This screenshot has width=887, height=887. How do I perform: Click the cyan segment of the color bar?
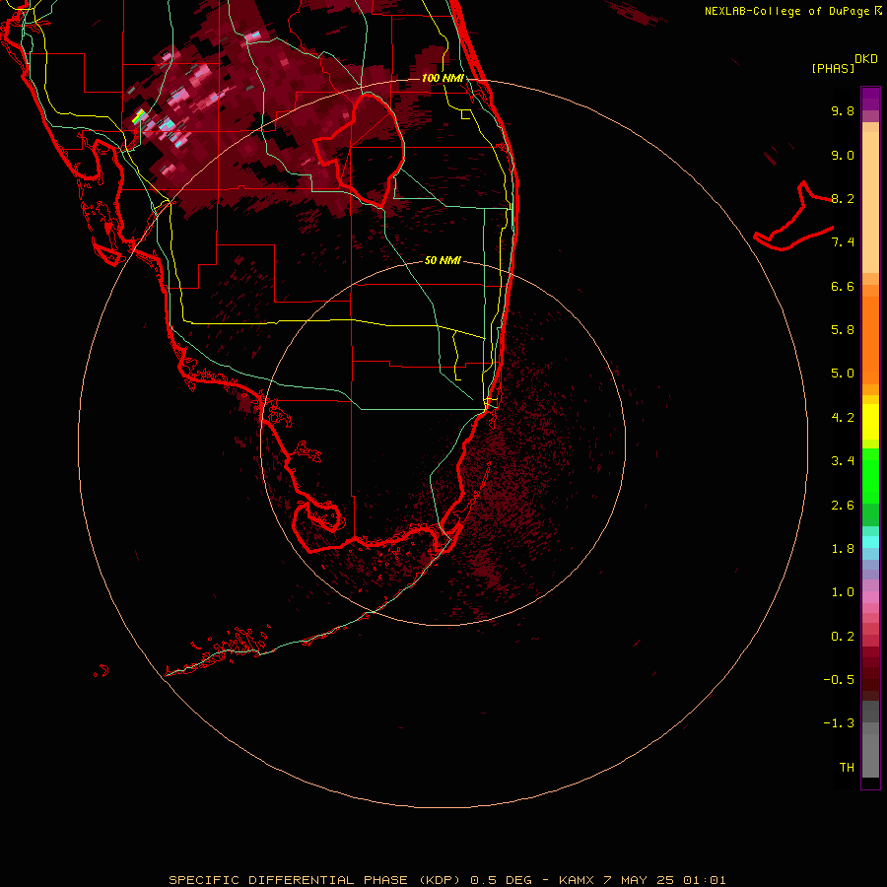click(x=870, y=542)
